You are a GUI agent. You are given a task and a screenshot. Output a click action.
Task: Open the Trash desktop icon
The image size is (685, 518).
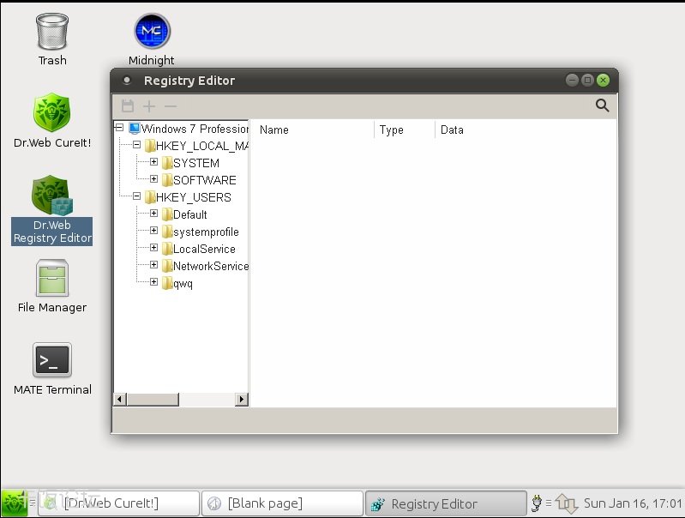(x=51, y=32)
